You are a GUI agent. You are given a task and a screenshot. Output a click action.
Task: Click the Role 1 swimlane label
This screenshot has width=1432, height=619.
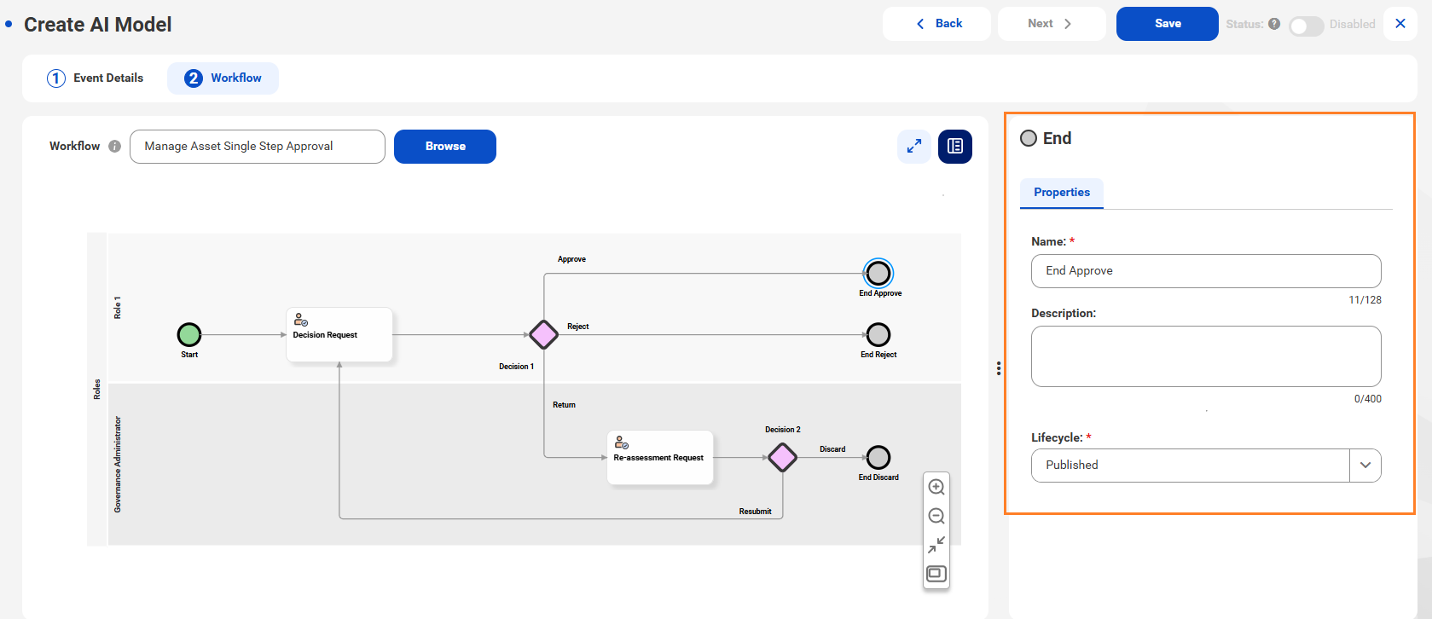[x=118, y=308]
